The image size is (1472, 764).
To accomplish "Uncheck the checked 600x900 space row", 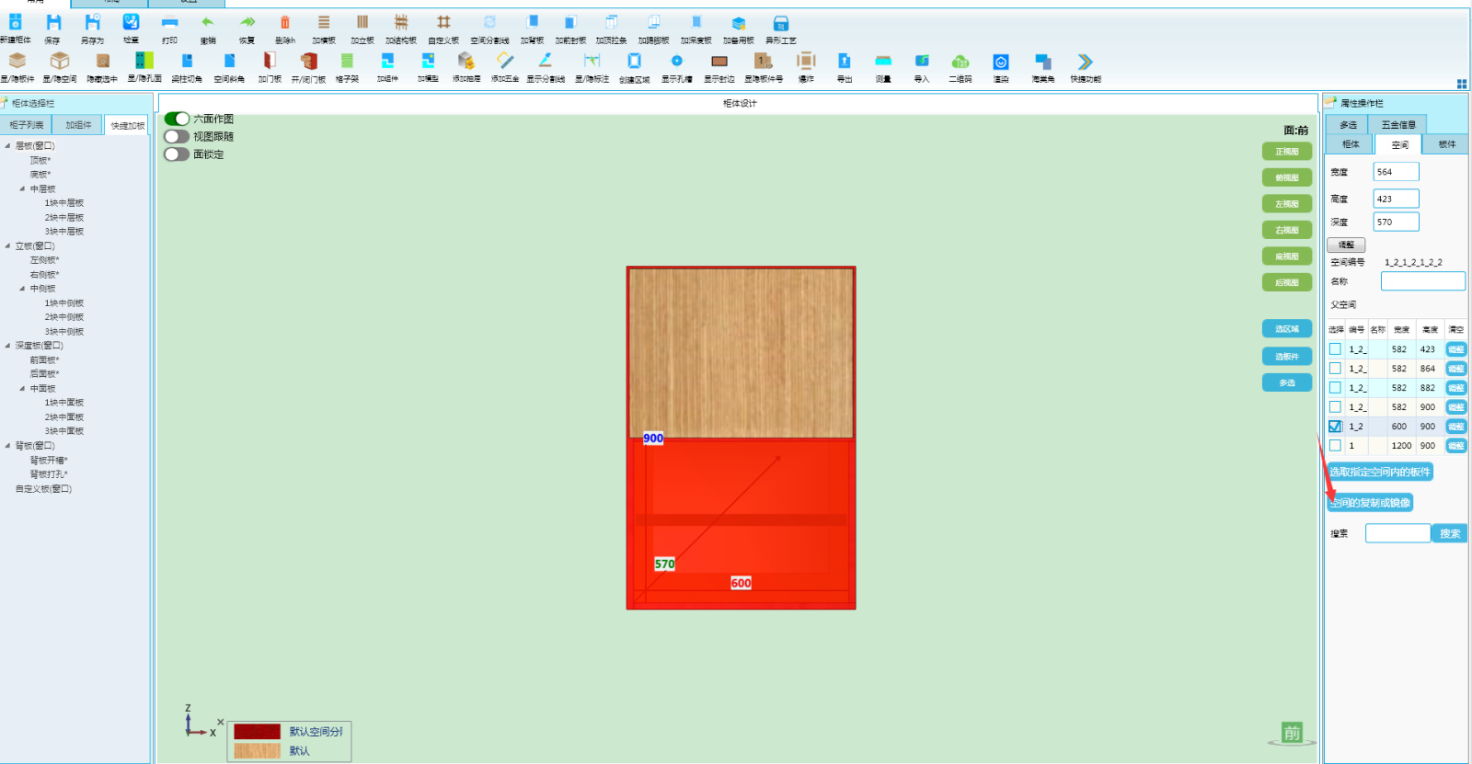I will (1335, 427).
